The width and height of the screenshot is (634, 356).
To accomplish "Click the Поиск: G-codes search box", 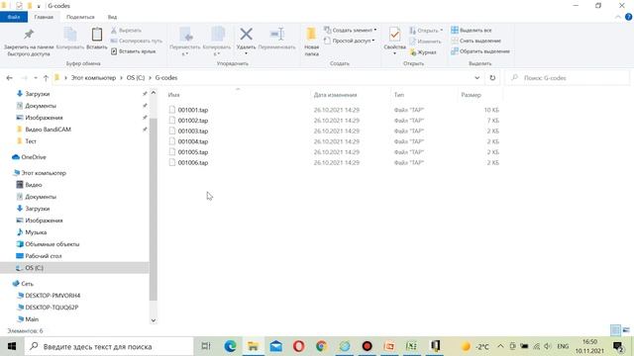I will coord(568,78).
